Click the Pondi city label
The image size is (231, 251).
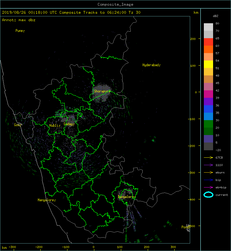point(186,227)
